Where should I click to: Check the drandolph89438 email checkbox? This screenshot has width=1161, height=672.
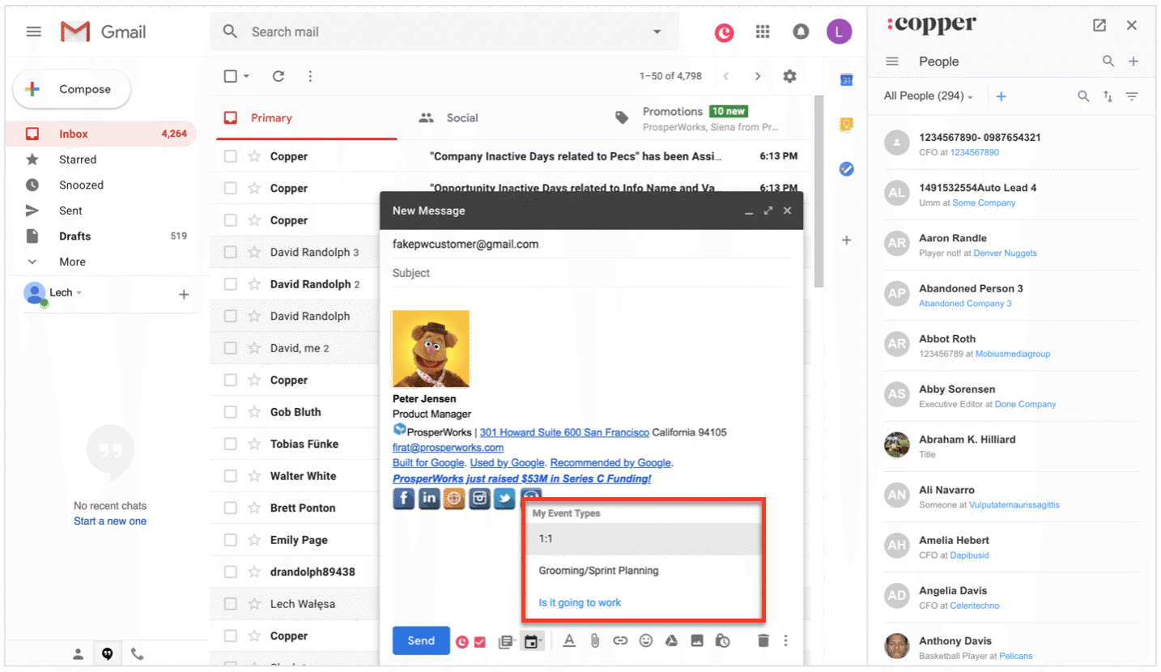(x=231, y=572)
